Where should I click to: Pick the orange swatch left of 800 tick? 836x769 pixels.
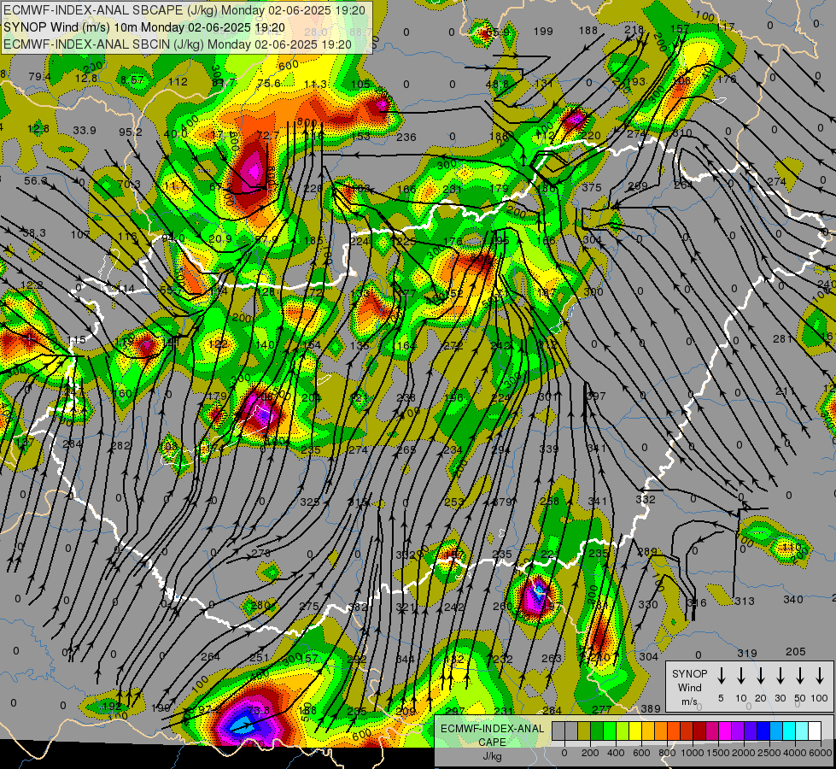pyautogui.click(x=661, y=731)
